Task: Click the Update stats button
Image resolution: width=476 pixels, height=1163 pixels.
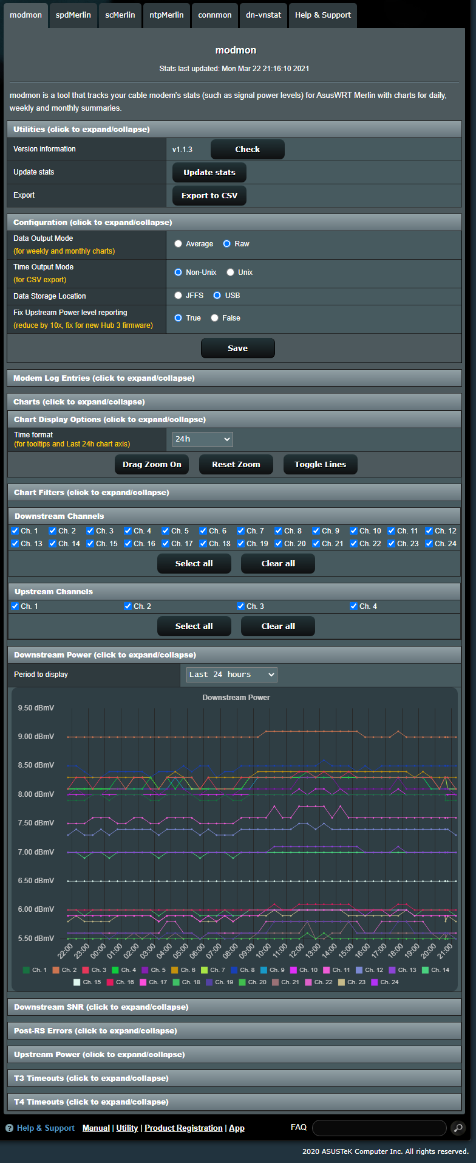Action: pos(209,172)
